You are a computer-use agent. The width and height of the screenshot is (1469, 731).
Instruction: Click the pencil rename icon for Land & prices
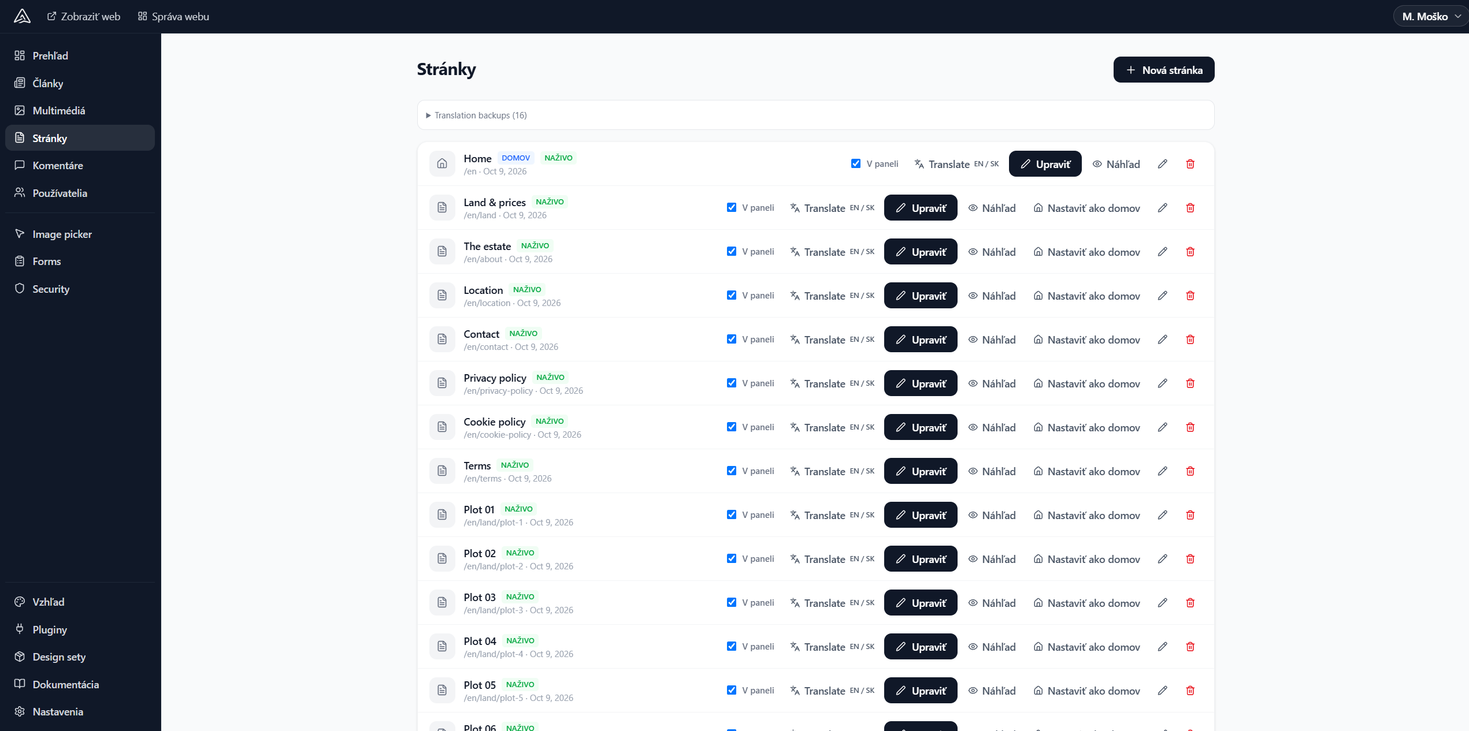coord(1163,208)
